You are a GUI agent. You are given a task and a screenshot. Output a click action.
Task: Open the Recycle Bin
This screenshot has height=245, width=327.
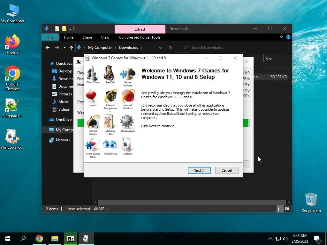pos(311,203)
